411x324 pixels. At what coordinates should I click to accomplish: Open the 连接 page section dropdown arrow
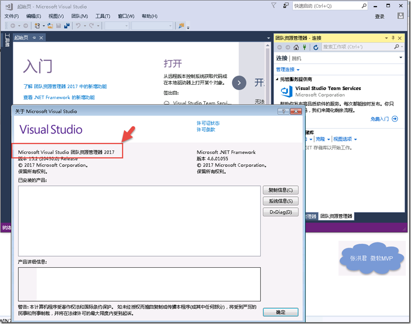tap(401, 57)
